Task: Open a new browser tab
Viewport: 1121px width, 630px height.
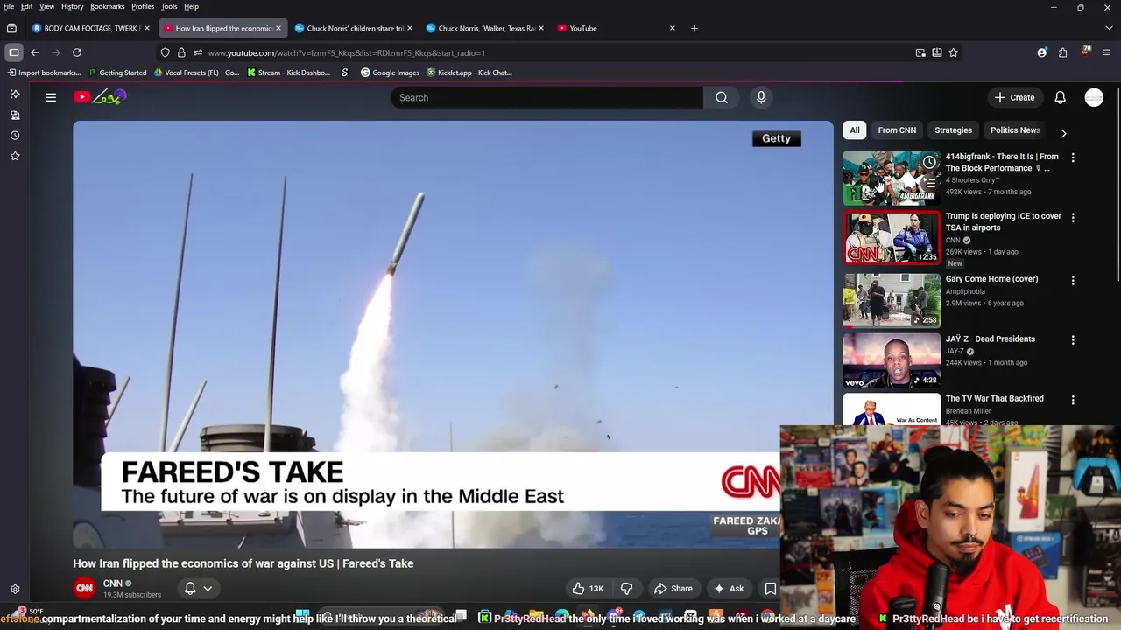Action: [x=694, y=28]
